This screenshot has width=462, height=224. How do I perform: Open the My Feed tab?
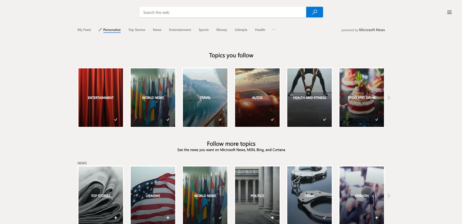click(x=84, y=30)
